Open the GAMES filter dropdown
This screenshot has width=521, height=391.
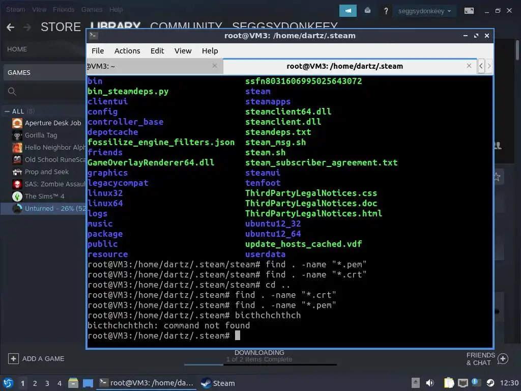click(45, 72)
